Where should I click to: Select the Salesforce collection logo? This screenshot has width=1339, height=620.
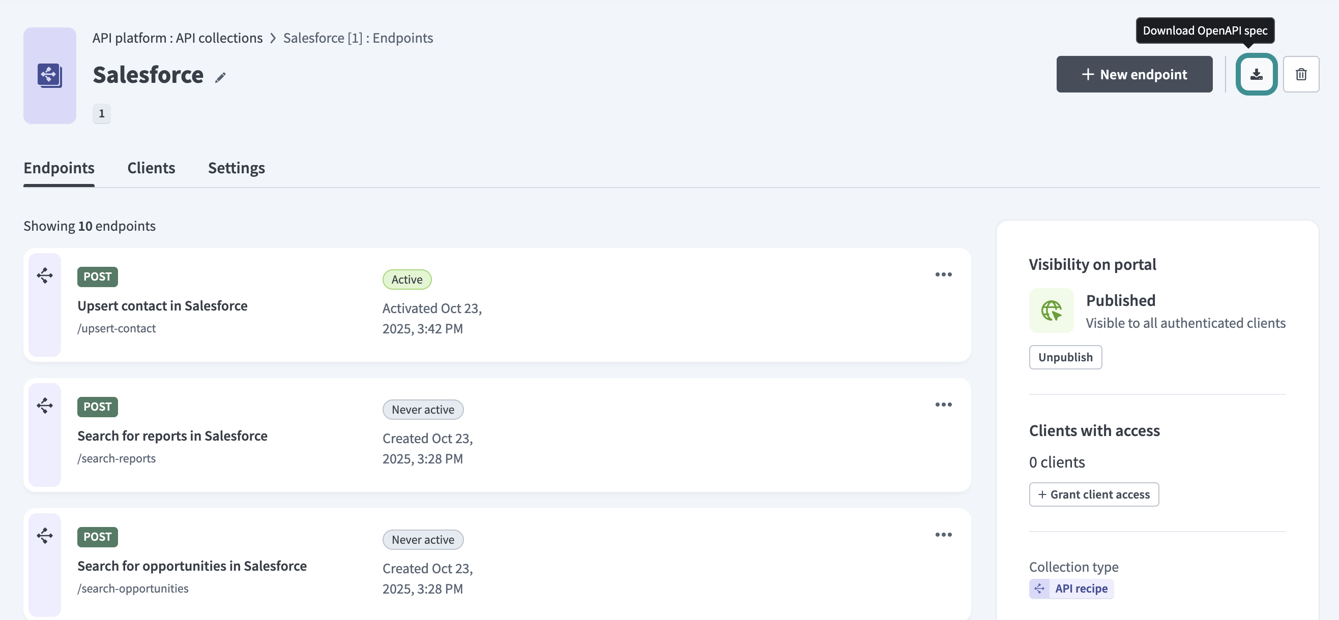pos(49,75)
